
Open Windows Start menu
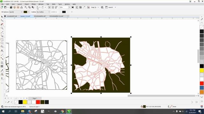[x=3, y=111]
